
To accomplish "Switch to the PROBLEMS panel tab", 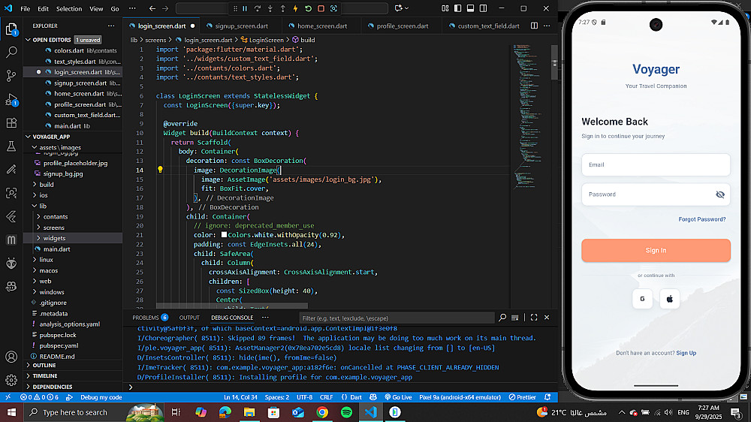I will click(x=146, y=318).
